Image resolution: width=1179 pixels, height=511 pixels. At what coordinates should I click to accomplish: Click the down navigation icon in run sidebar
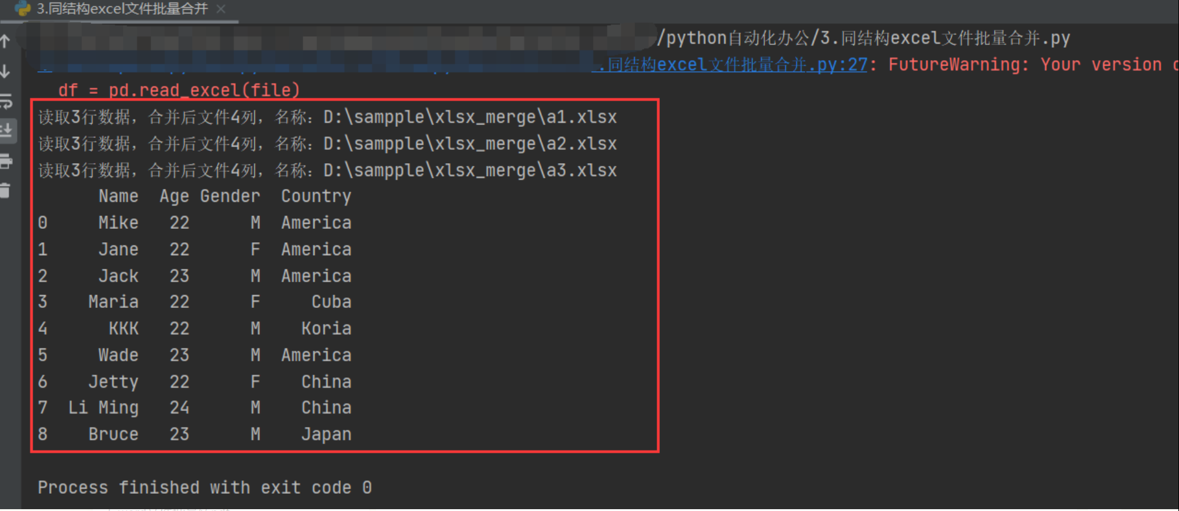6,71
